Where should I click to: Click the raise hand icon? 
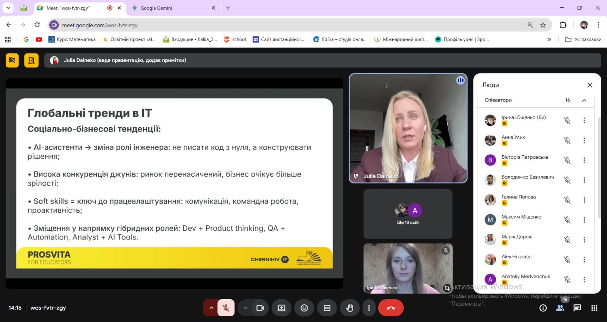(x=349, y=308)
